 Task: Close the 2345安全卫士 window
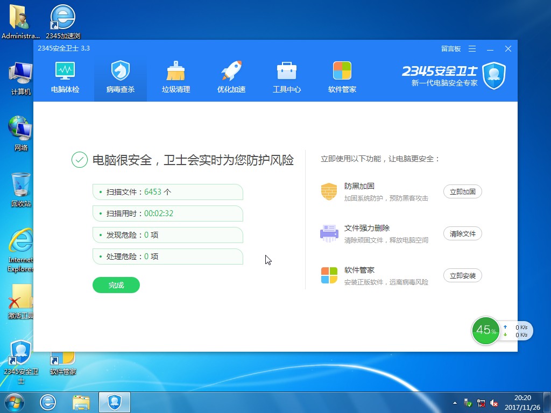(x=508, y=49)
